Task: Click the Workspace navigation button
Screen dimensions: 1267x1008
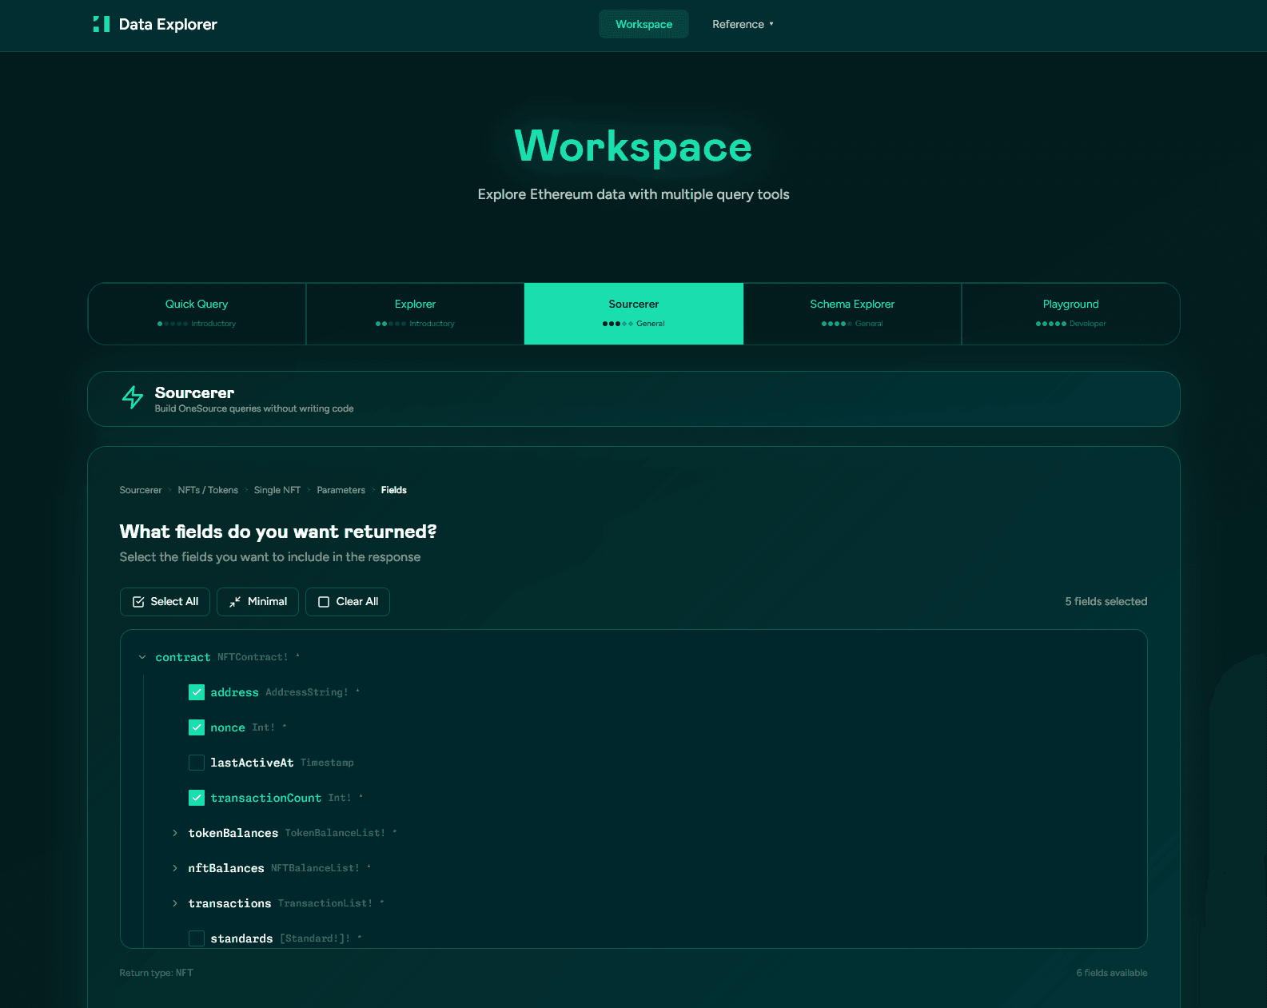Action: pos(643,24)
